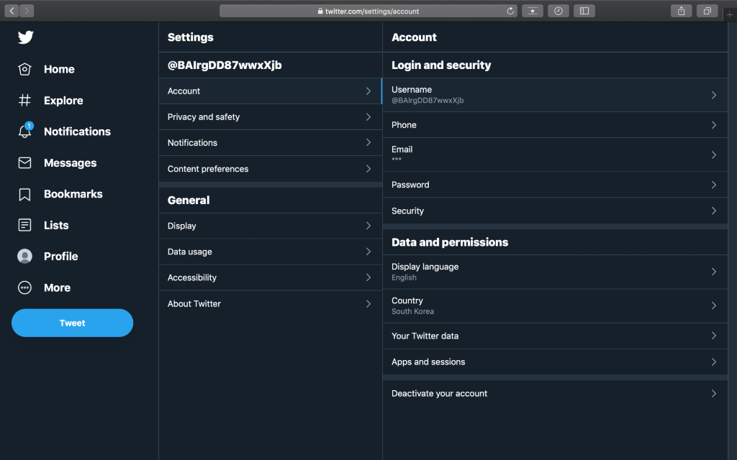Image resolution: width=737 pixels, height=460 pixels.
Task: Click the More label in sidebar
Action: [57, 287]
